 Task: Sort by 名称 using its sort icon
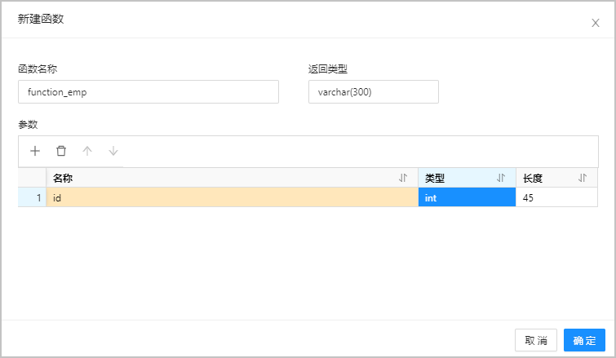click(x=403, y=179)
